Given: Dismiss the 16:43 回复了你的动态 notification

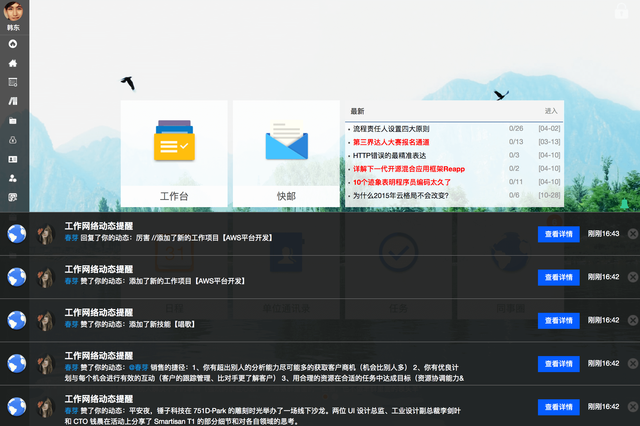Looking at the screenshot, I should click(x=633, y=234).
